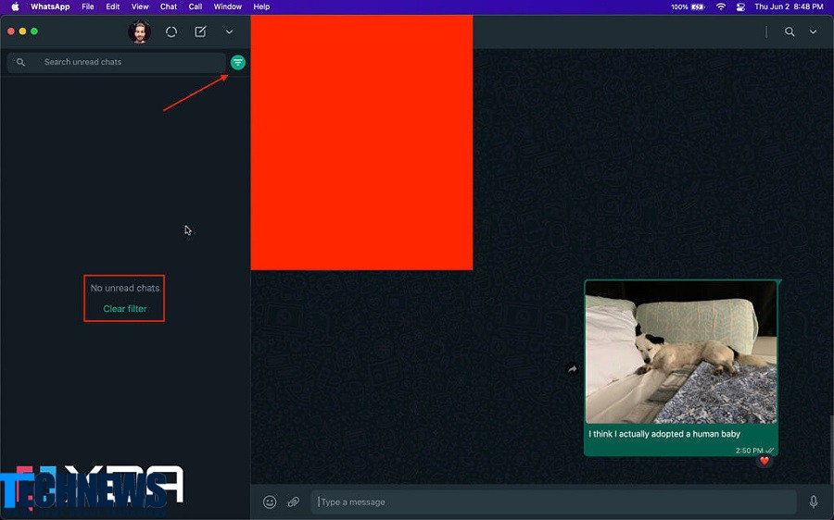Click the paperclip attach icon
The height and width of the screenshot is (520, 834).
(x=294, y=502)
